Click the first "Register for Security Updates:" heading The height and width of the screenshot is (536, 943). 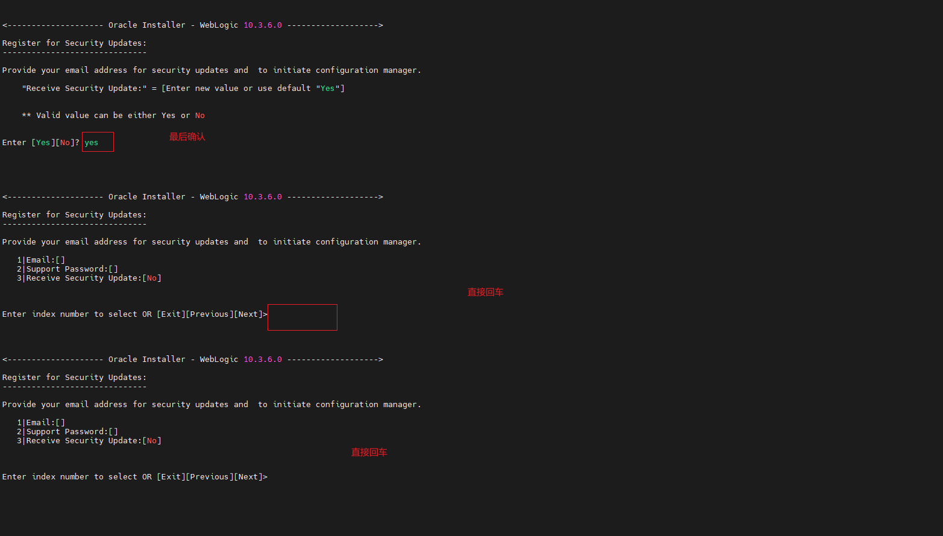74,43
